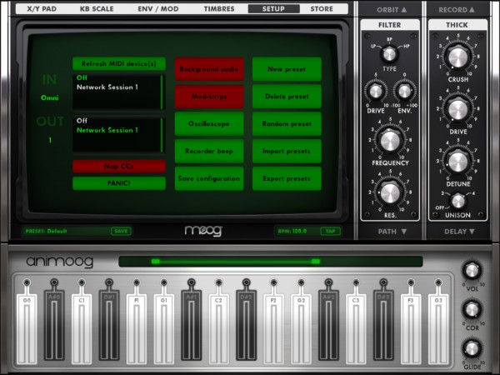This screenshot has width=500, height=375.
Task: Toggle the Mod-strips option
Action: pyautogui.click(x=209, y=97)
